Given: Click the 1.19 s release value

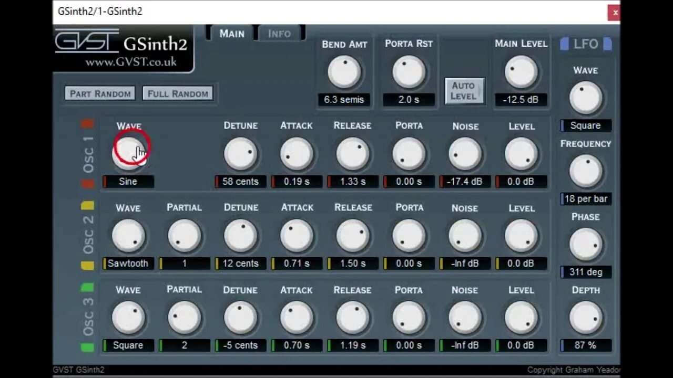Looking at the screenshot, I should [x=353, y=345].
